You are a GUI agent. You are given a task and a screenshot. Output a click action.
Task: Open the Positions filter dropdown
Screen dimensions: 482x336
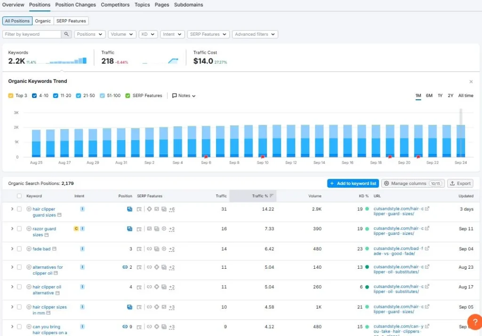click(90, 34)
